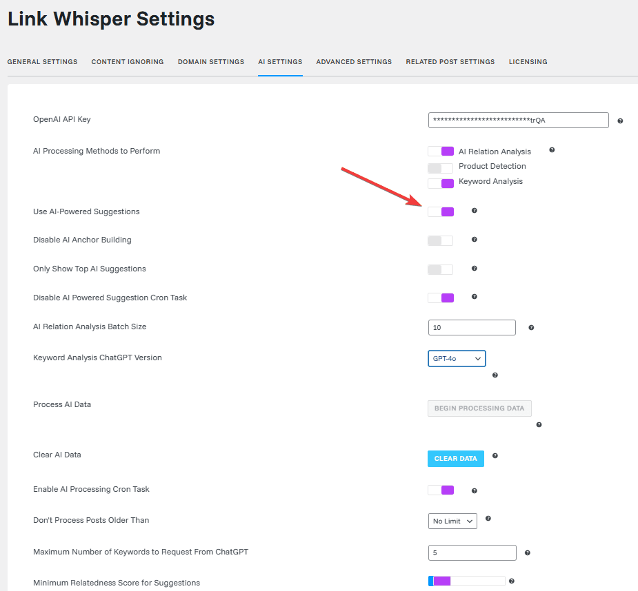Open the GPT-4o ChatGPT version dropdown
The height and width of the screenshot is (591, 638).
[457, 358]
